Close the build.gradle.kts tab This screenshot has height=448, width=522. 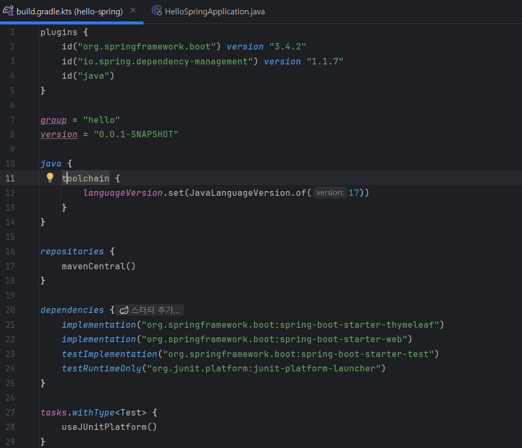(x=133, y=11)
